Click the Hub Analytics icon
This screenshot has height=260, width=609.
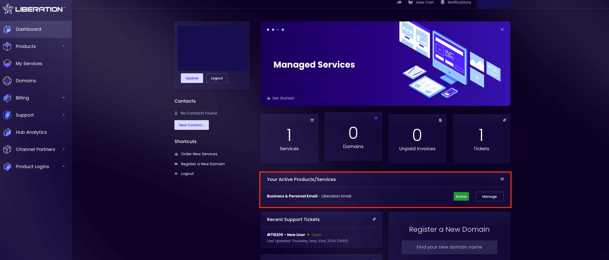pos(7,132)
